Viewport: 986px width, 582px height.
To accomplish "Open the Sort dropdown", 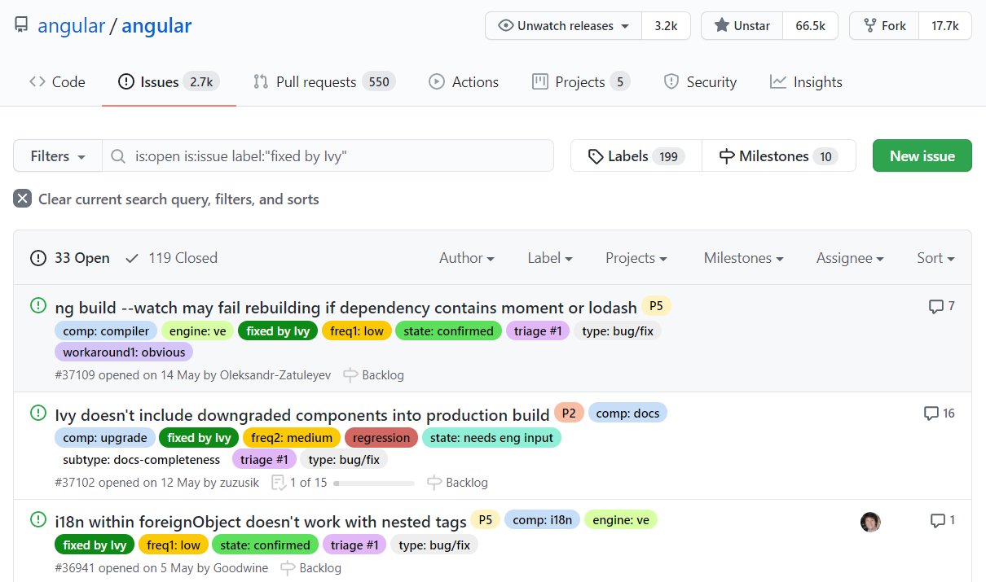I will click(935, 258).
